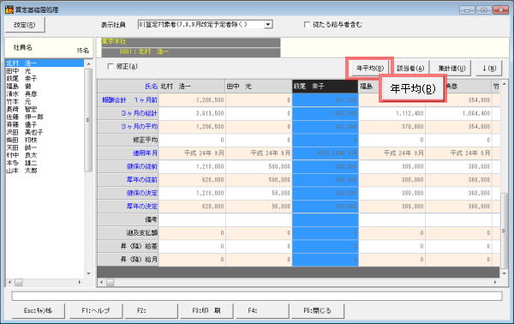Click the F2: function button
This screenshot has width=514, height=324.
click(151, 310)
